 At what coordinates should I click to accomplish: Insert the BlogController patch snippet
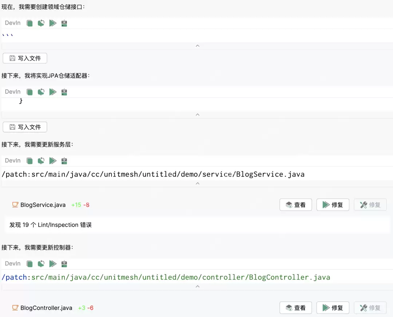64,264
